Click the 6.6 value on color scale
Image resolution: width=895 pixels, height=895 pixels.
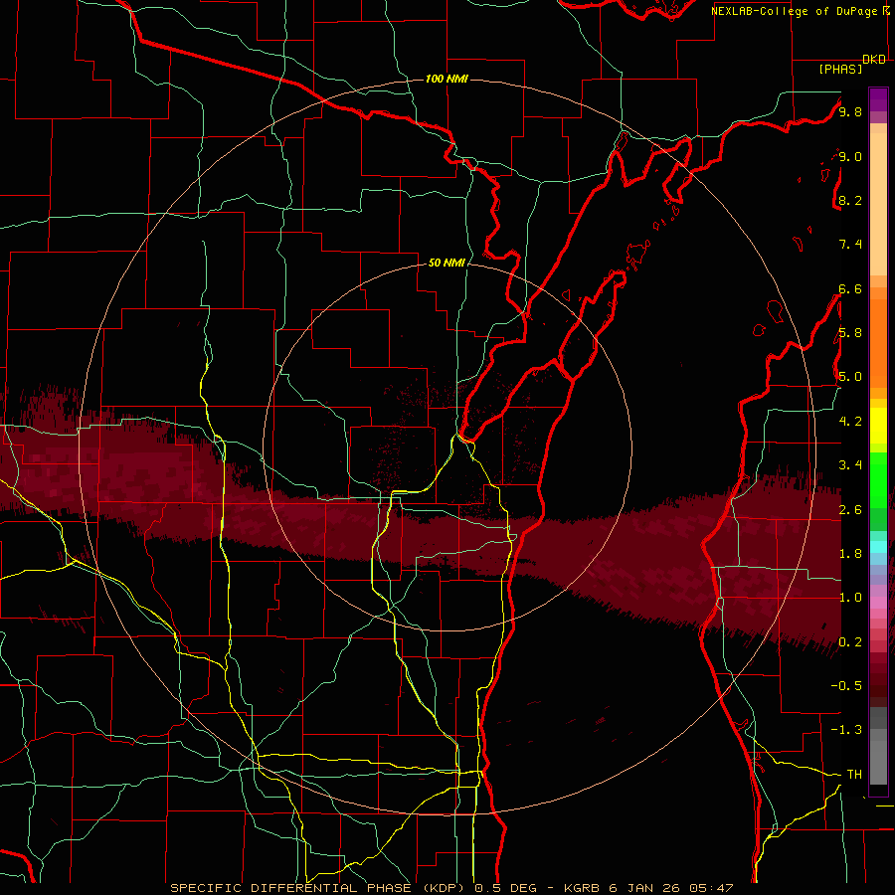coord(850,288)
